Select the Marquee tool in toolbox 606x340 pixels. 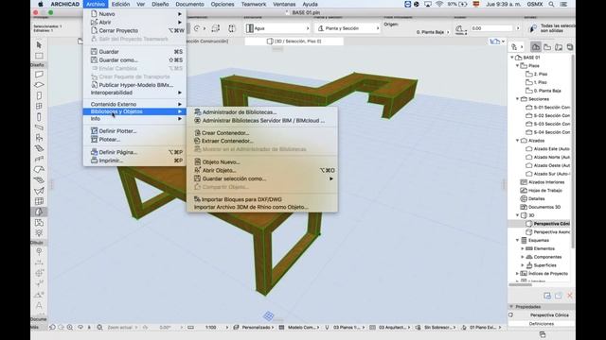point(39,56)
